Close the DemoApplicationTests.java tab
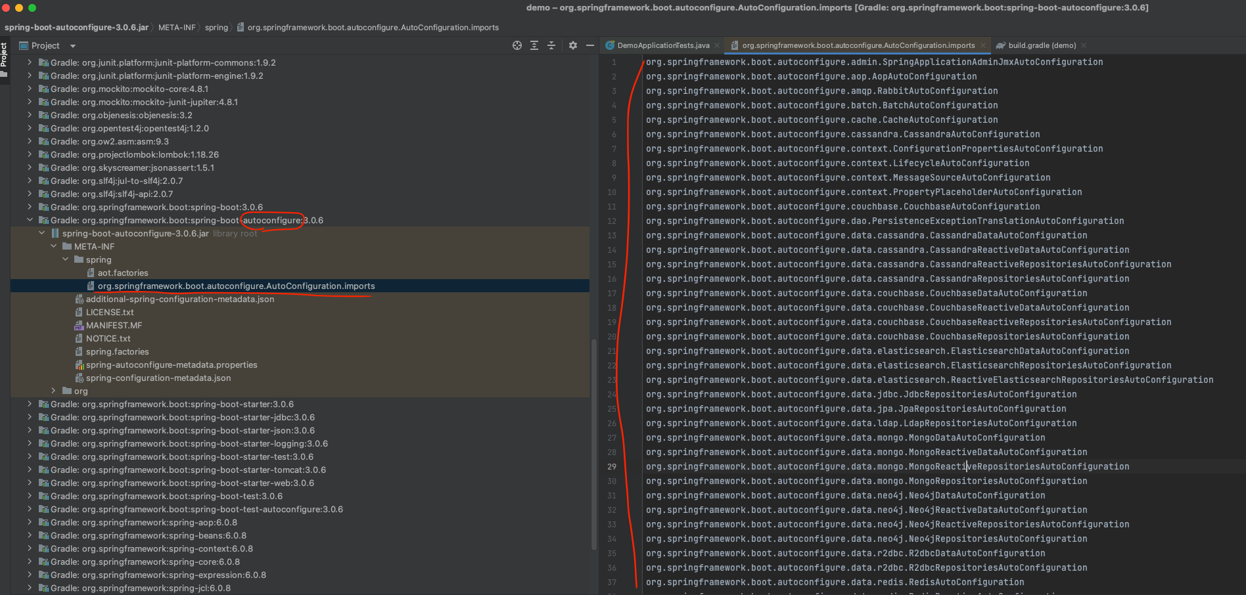The image size is (1246, 595). pyautogui.click(x=717, y=45)
